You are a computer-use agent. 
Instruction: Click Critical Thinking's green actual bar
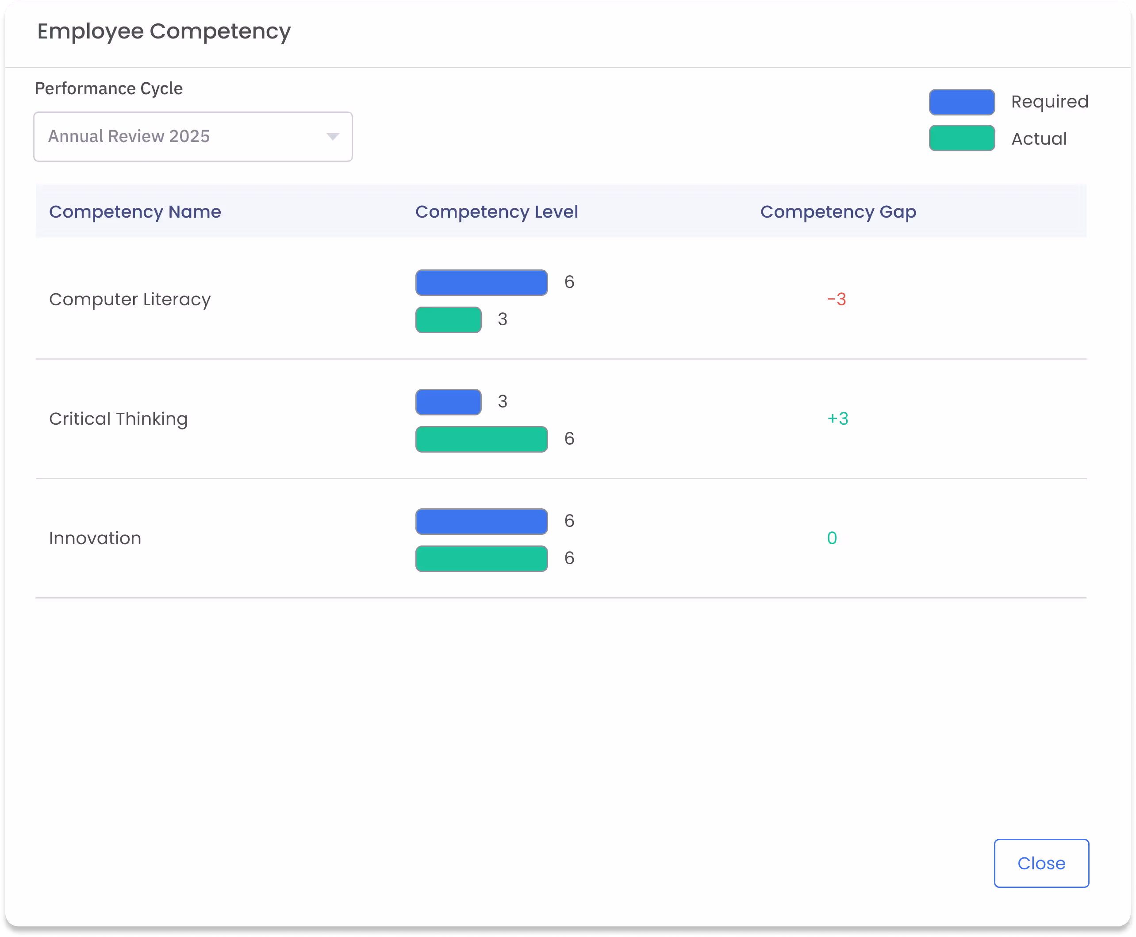click(x=481, y=439)
